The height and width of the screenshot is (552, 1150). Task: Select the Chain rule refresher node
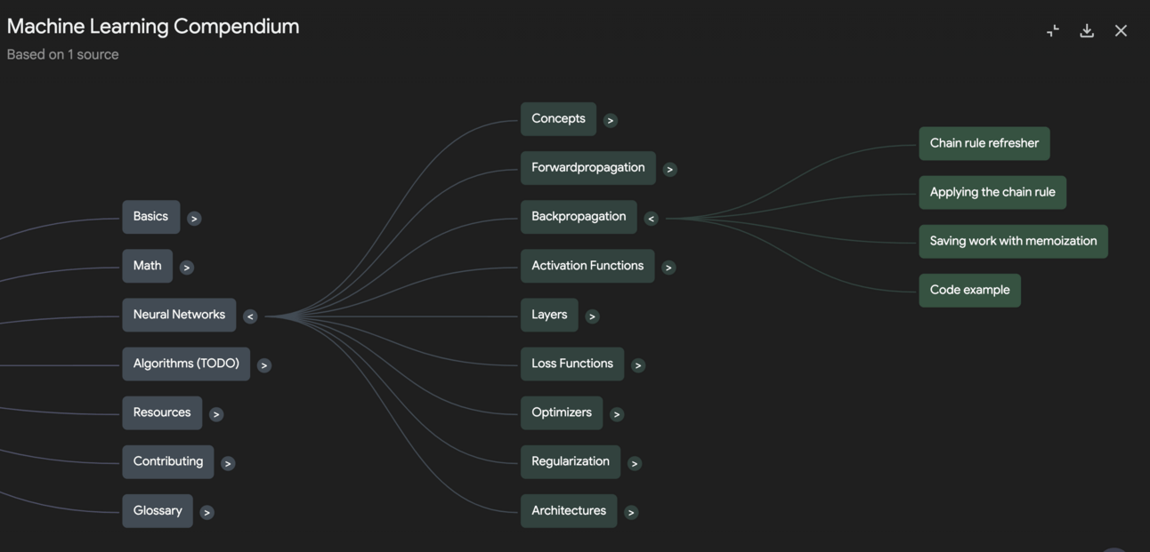[984, 143]
